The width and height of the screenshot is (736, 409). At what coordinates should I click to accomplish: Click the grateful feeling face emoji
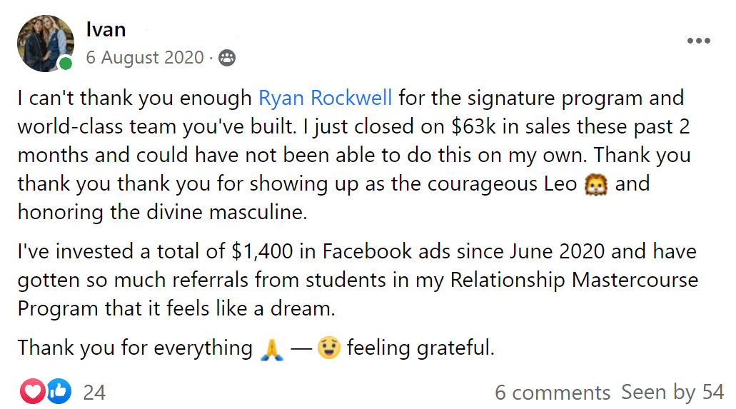point(328,348)
